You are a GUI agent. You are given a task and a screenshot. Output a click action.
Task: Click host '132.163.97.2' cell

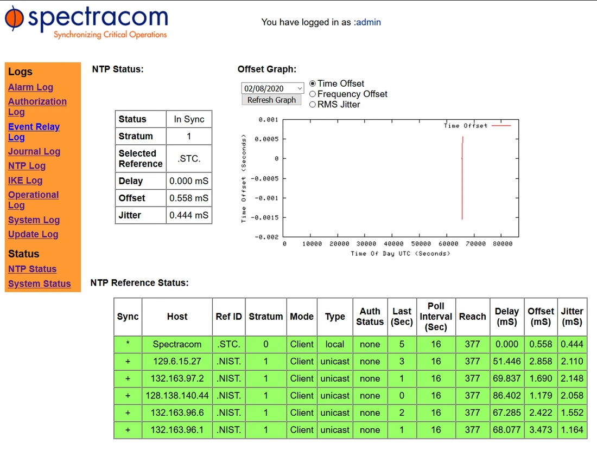click(177, 378)
